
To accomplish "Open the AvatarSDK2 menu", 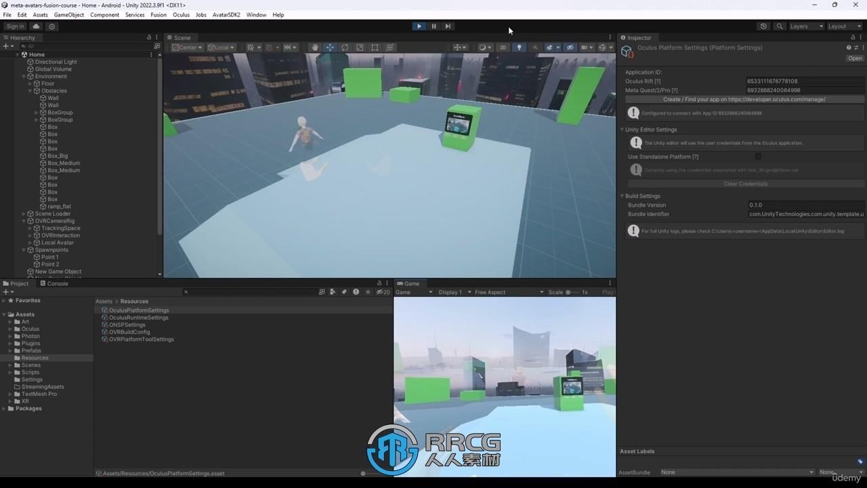I will click(x=226, y=14).
